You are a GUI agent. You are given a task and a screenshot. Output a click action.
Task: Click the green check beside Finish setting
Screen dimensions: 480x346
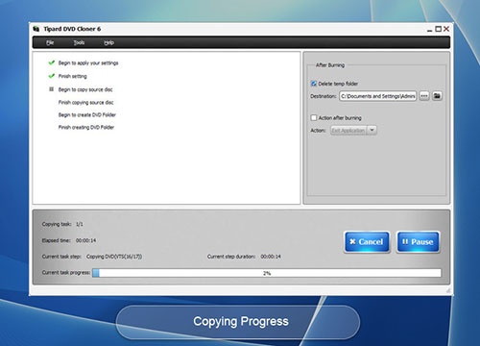52,76
